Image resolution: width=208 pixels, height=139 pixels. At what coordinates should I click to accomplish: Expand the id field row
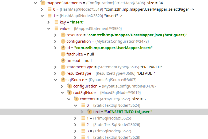click(55, 48)
